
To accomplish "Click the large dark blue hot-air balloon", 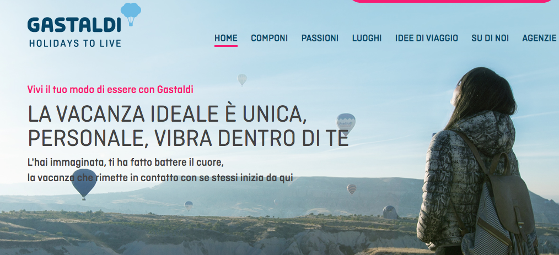I will click(84, 184).
